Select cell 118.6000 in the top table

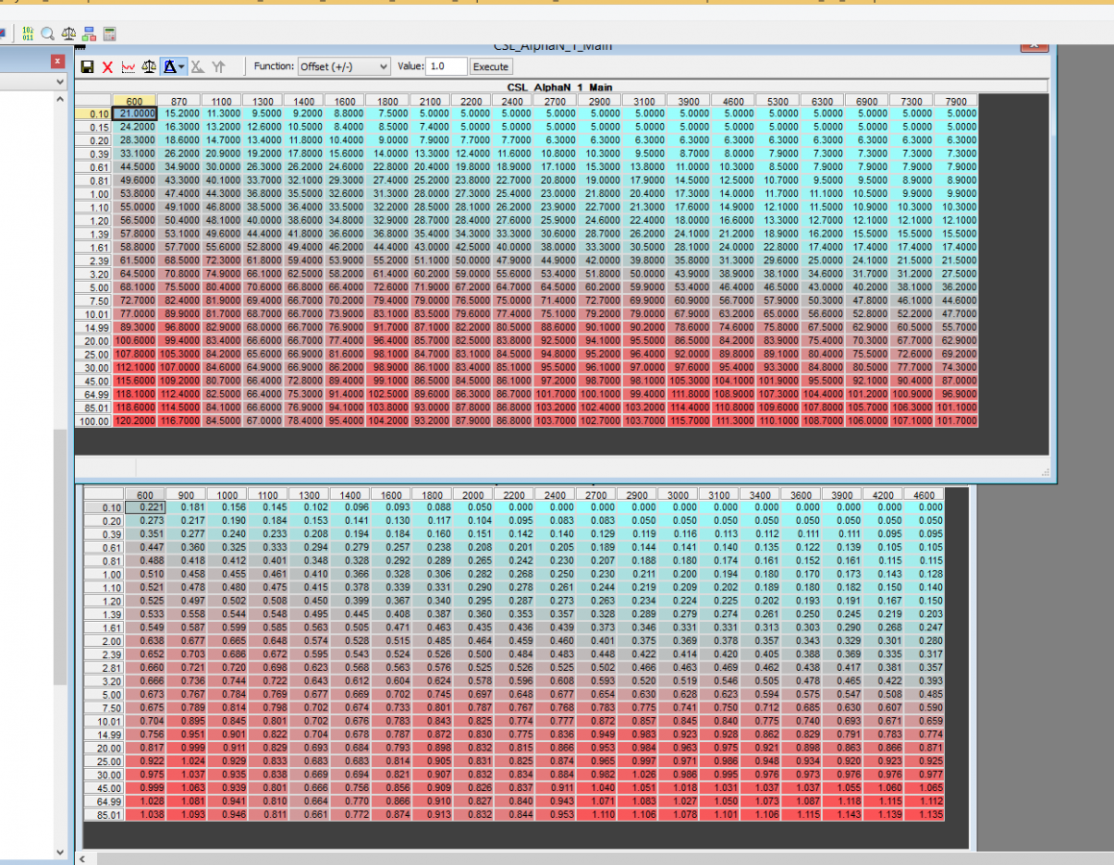coord(135,408)
